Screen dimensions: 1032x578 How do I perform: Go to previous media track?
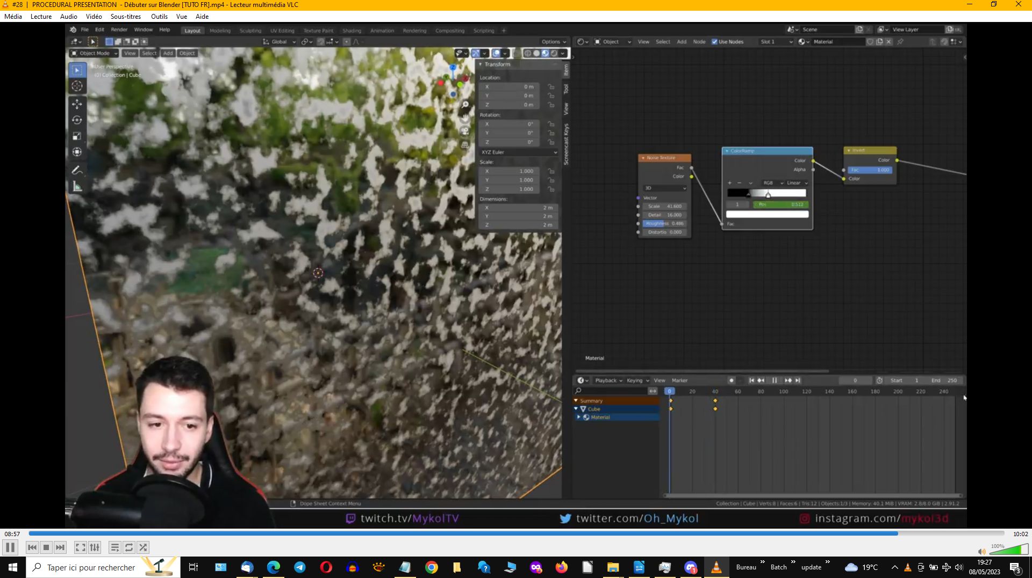tap(32, 547)
